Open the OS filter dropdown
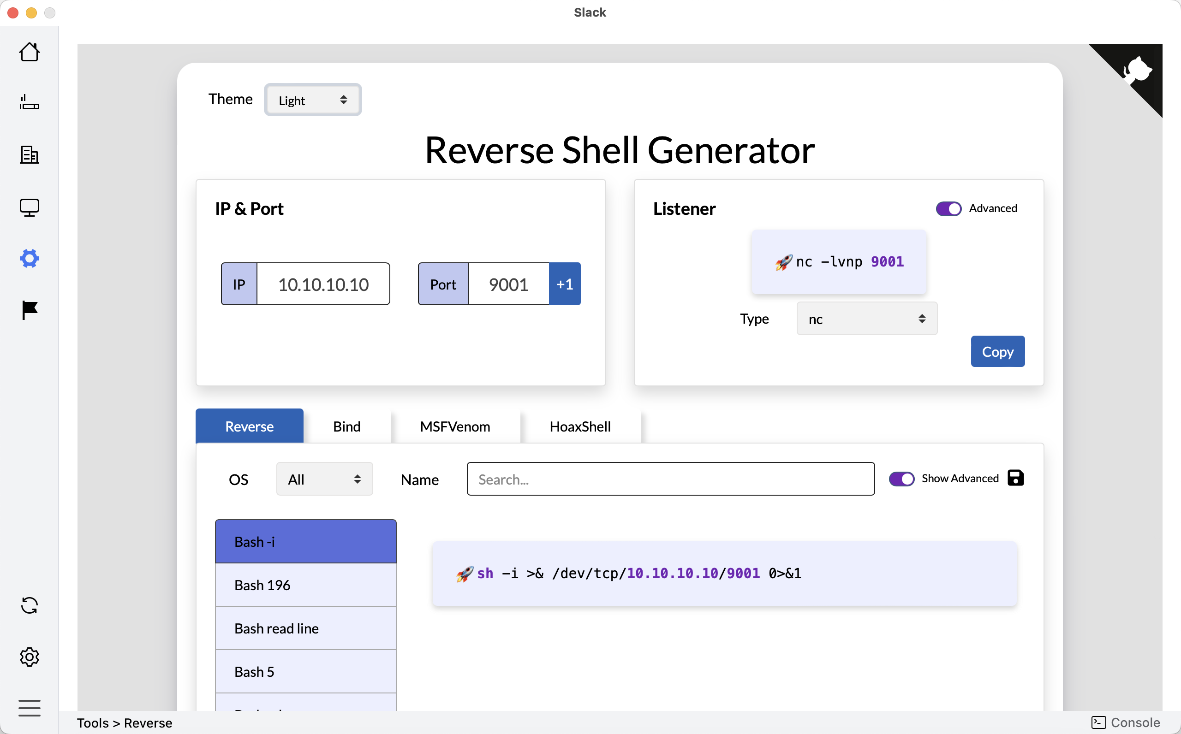 coord(324,479)
